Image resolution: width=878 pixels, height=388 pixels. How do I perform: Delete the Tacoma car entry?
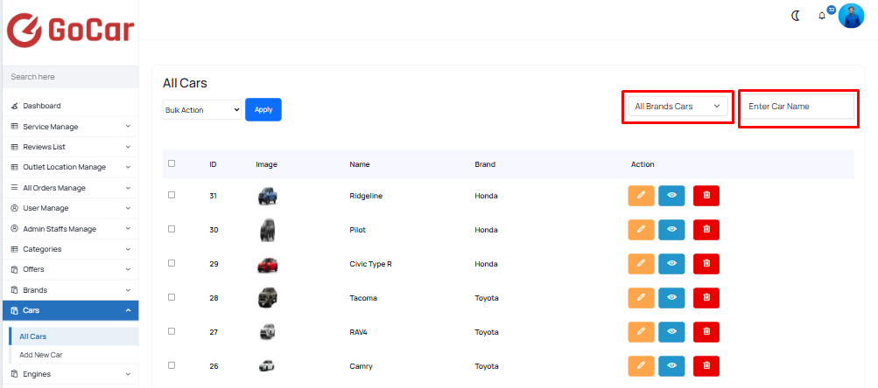point(706,298)
